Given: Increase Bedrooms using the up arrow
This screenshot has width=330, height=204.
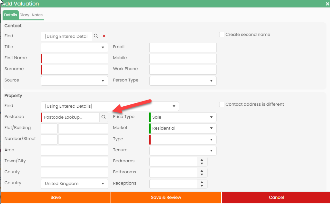Looking at the screenshot, I should (x=202, y=160).
